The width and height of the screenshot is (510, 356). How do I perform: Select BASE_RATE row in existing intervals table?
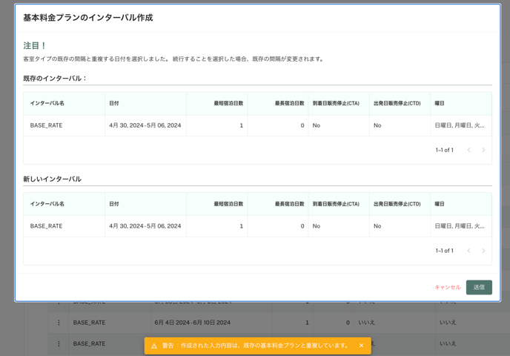46,125
